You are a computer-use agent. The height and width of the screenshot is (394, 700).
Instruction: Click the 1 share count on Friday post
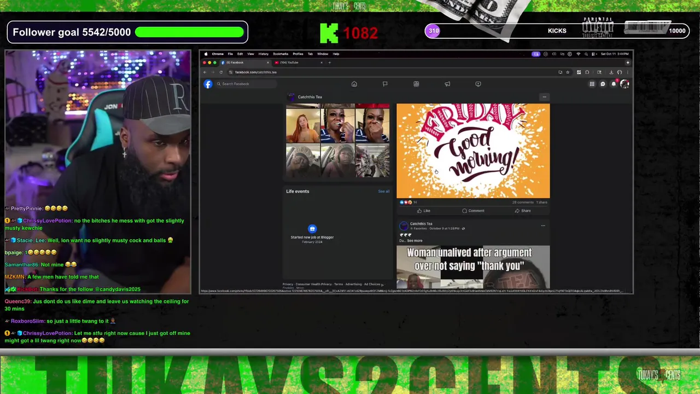[x=542, y=202]
